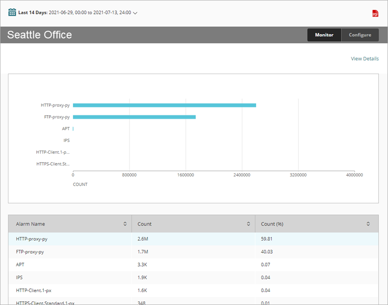388x305 pixels.
Task: Click the calendar icon beside Last 14 Days
Action: click(12, 13)
